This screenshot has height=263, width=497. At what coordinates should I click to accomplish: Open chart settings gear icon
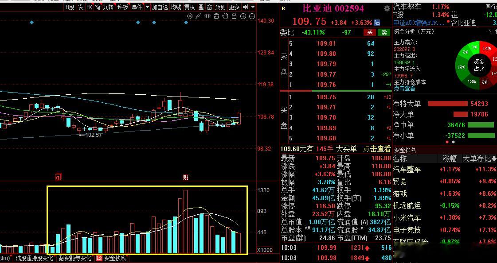(190, 16)
